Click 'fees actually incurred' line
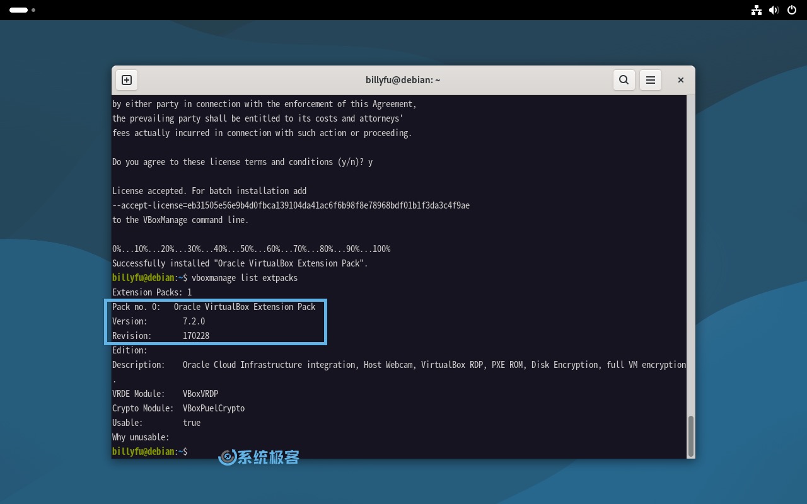The image size is (807, 504). 262,133
